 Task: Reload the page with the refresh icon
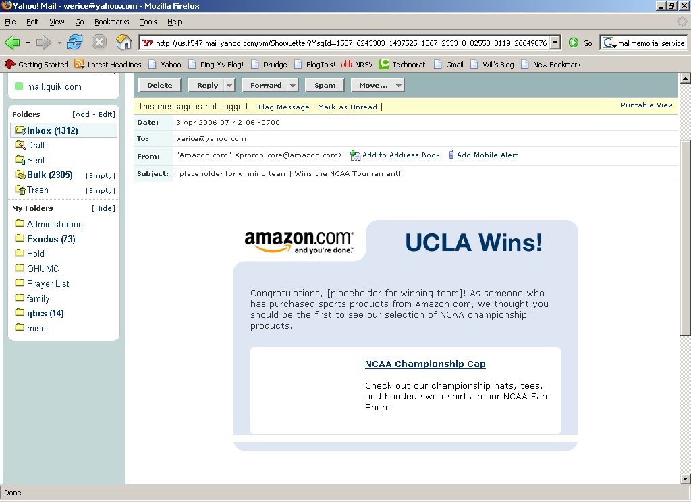tap(75, 43)
